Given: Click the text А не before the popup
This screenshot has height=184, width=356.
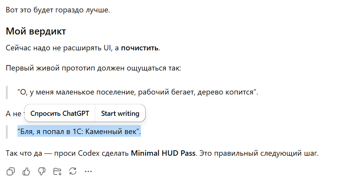Looking at the screenshot, I should click(x=14, y=113).
